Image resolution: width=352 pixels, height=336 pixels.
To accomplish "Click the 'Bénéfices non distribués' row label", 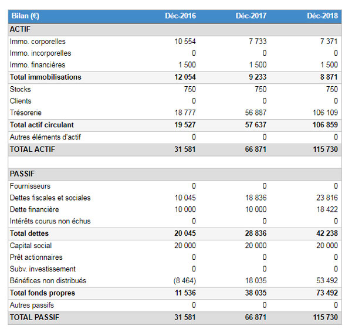I will [x=48, y=280].
